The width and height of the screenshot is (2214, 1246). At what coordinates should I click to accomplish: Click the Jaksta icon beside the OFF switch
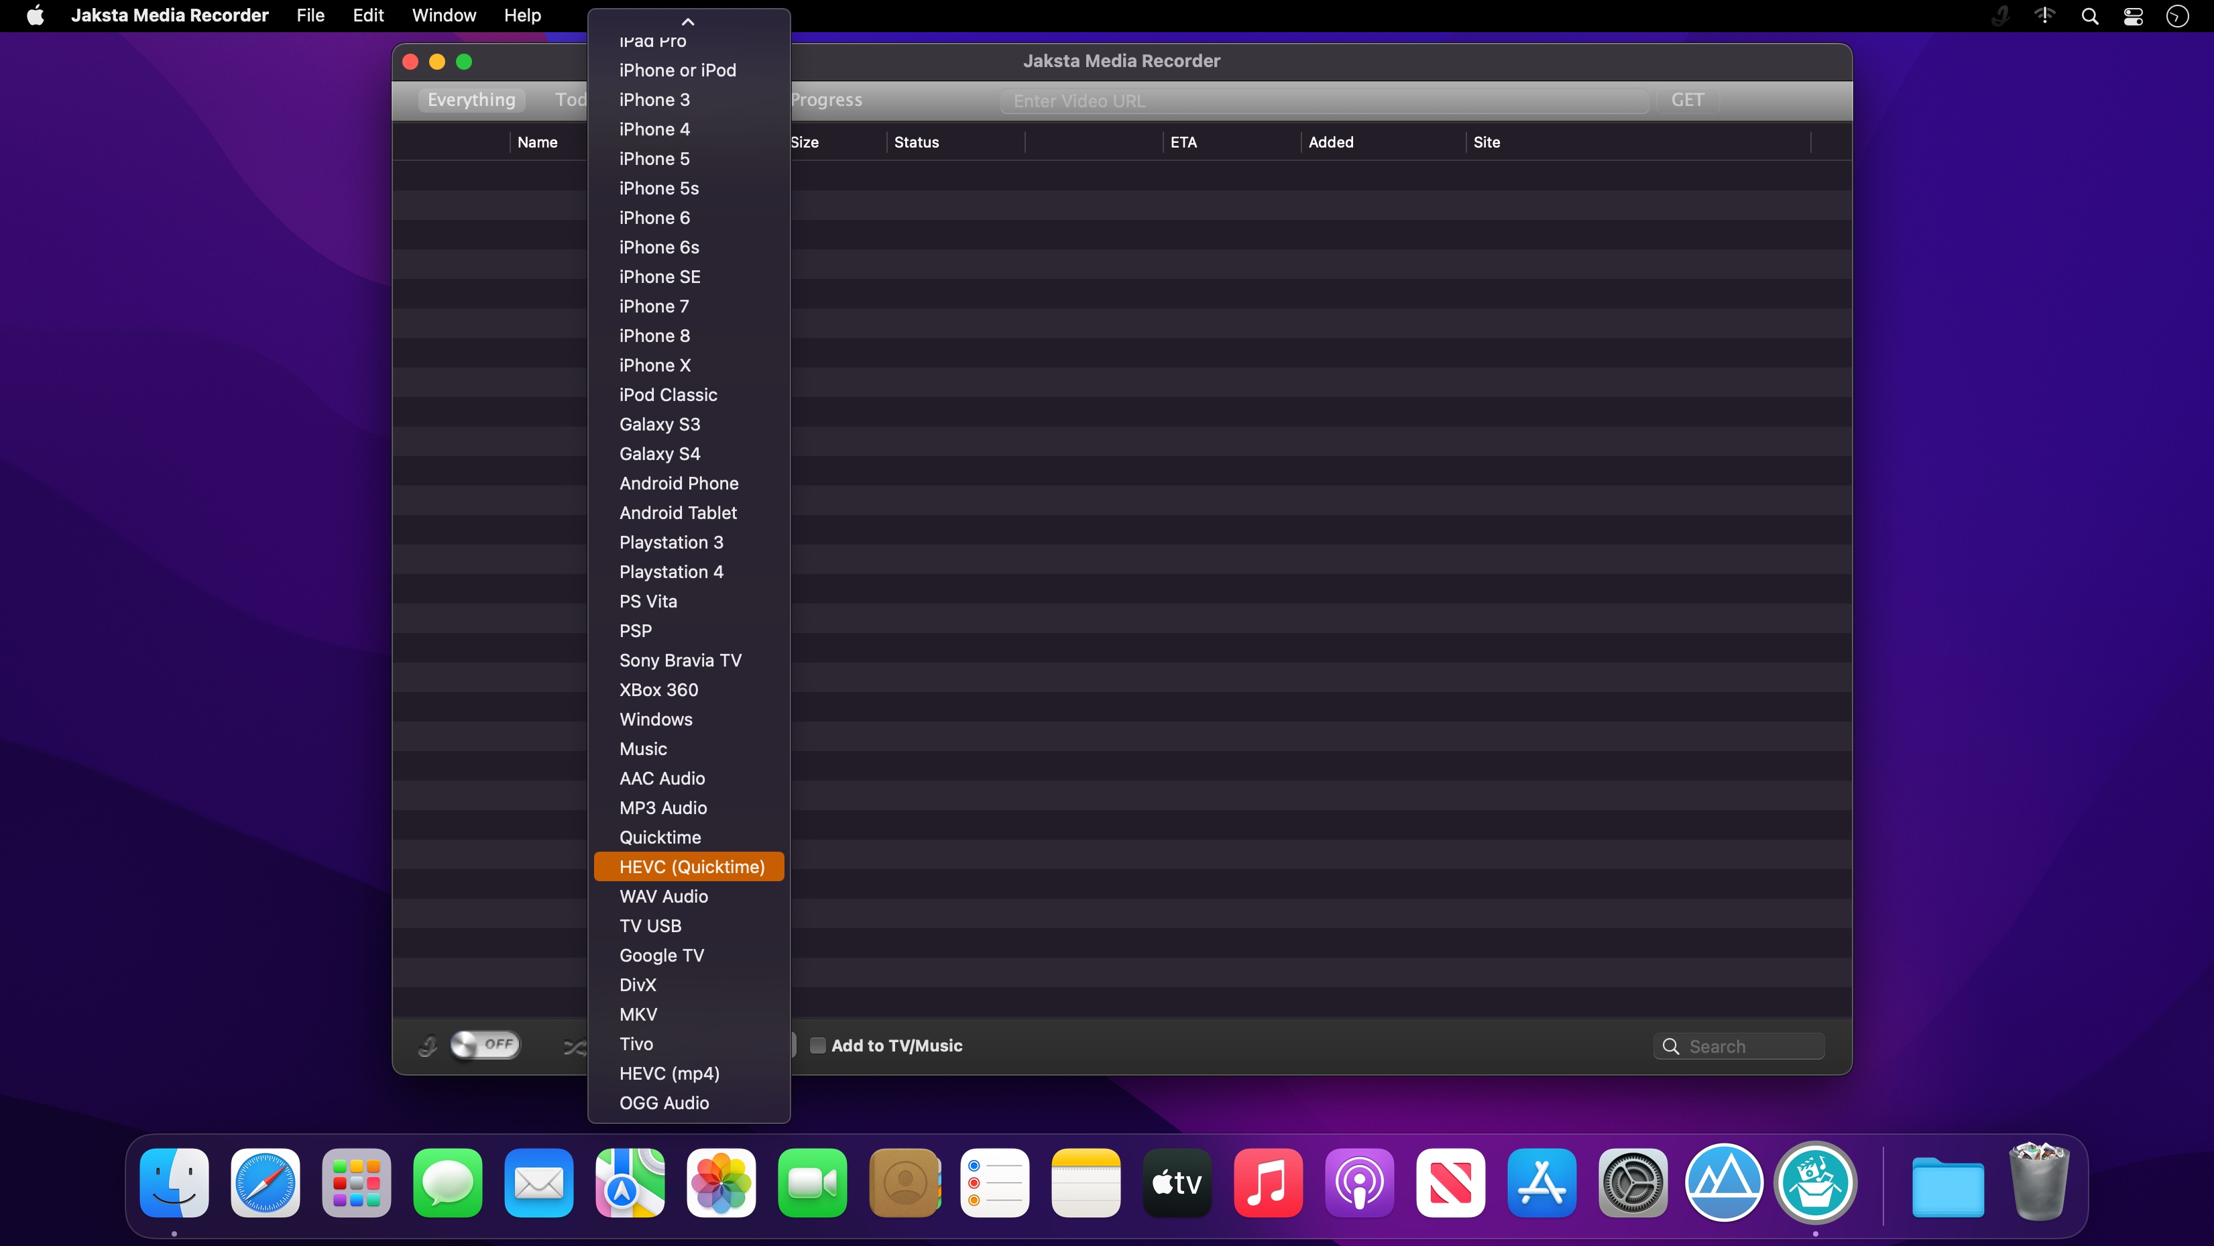(x=427, y=1045)
